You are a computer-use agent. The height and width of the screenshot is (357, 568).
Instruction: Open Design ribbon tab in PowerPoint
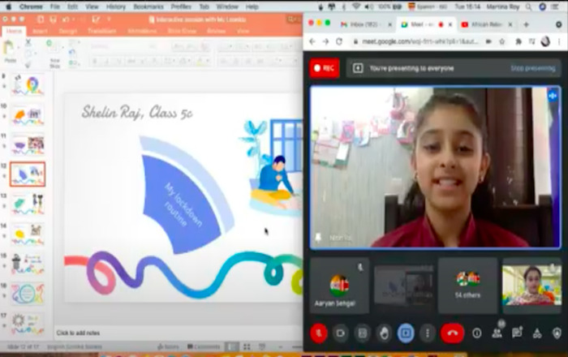(x=67, y=31)
